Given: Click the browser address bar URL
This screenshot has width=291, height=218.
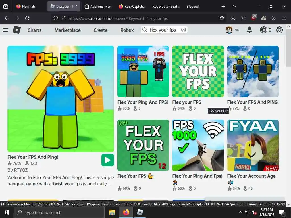Looking at the screenshot, I should 118,18.
